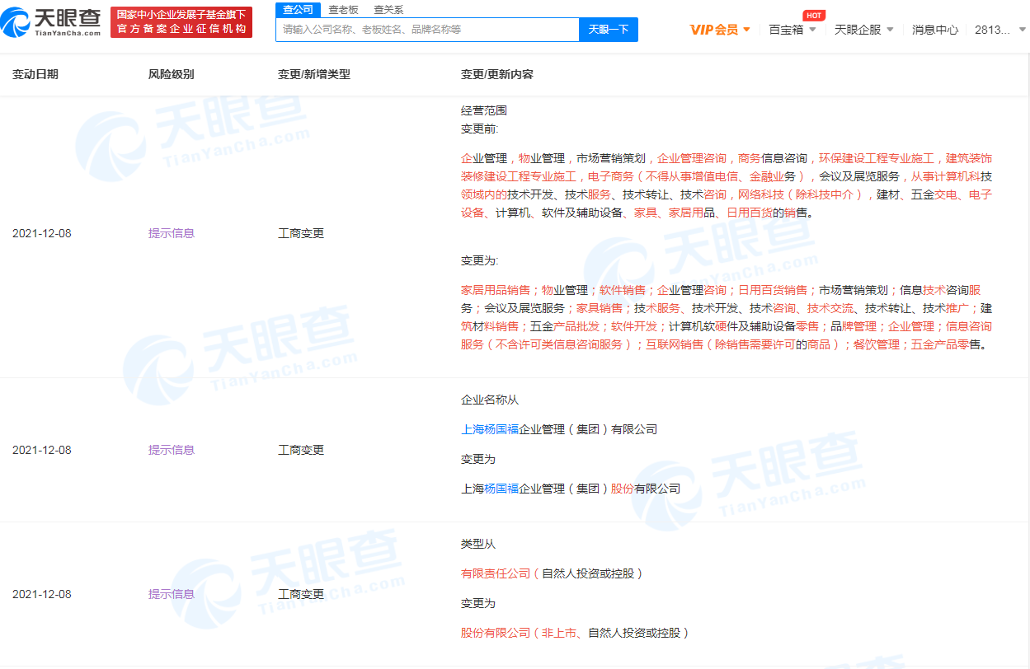Focus the company name search field

tap(427, 30)
